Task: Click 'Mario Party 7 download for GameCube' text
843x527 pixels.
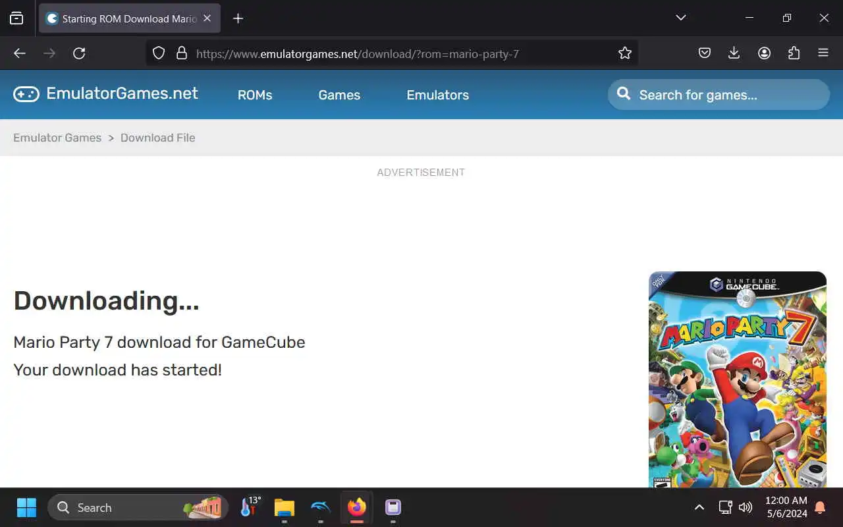Action: 159,343
